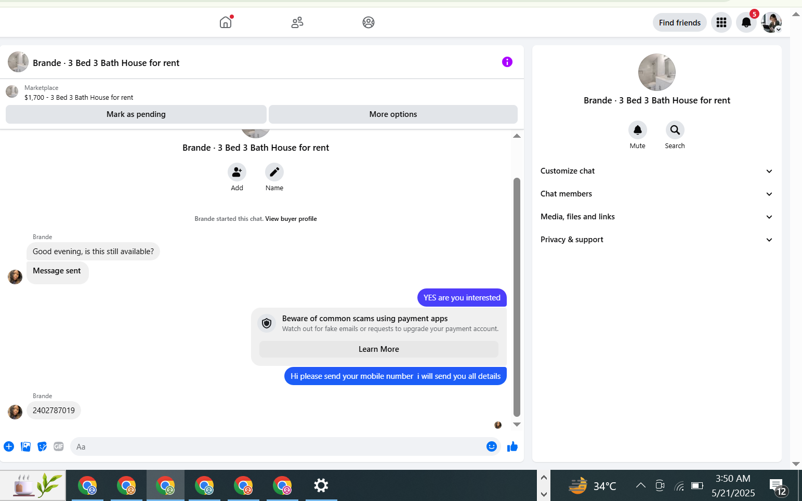The image size is (802, 501).
Task: Click the chat scrollbar thumb
Action: pos(517,297)
